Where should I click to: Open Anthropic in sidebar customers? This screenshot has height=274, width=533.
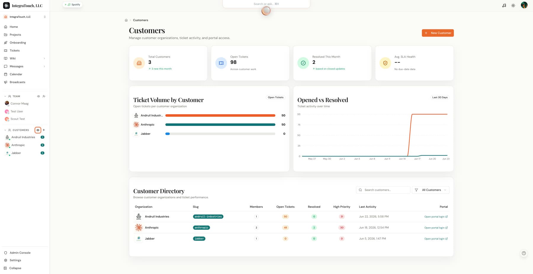point(25,145)
